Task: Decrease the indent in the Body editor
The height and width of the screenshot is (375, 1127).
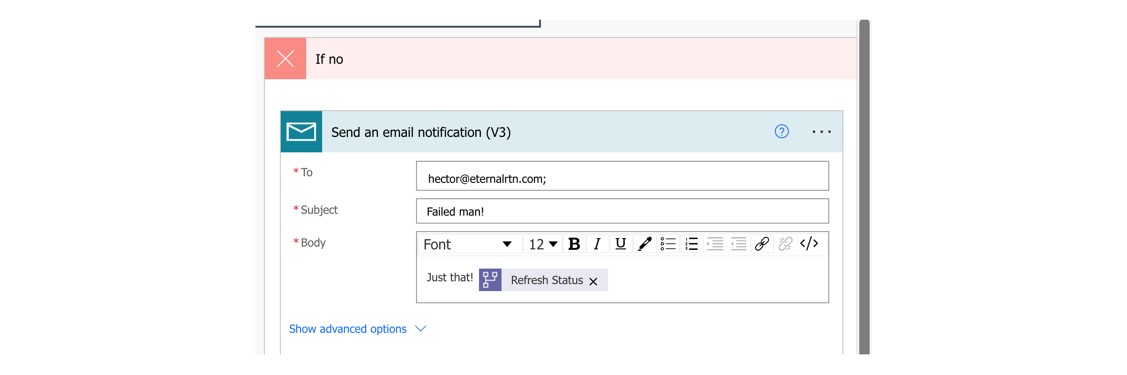Action: pyautogui.click(x=738, y=244)
